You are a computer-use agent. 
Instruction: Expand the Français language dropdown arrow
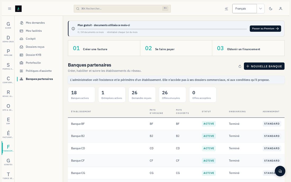[x=261, y=8]
